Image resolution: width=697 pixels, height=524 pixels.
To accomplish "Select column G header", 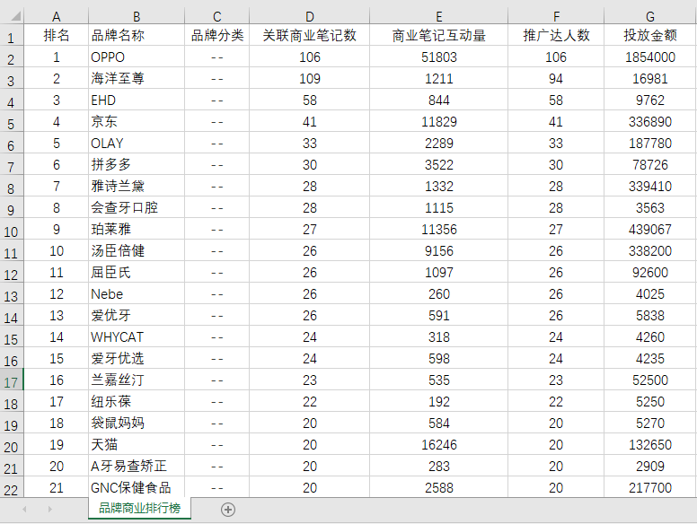I will pyautogui.click(x=650, y=16).
